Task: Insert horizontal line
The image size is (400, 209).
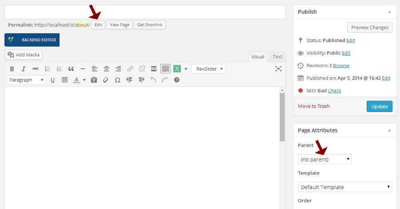Action: coord(83,69)
